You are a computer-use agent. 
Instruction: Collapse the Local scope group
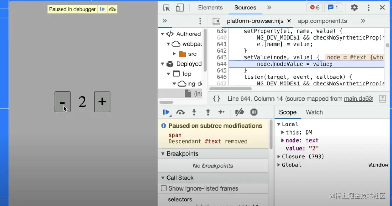click(x=278, y=124)
